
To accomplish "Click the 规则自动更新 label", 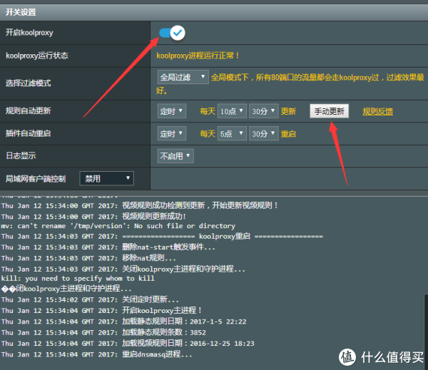I will point(28,111).
